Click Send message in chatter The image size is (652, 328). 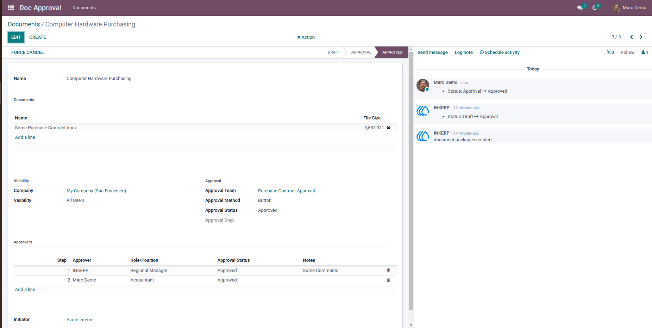(x=433, y=52)
